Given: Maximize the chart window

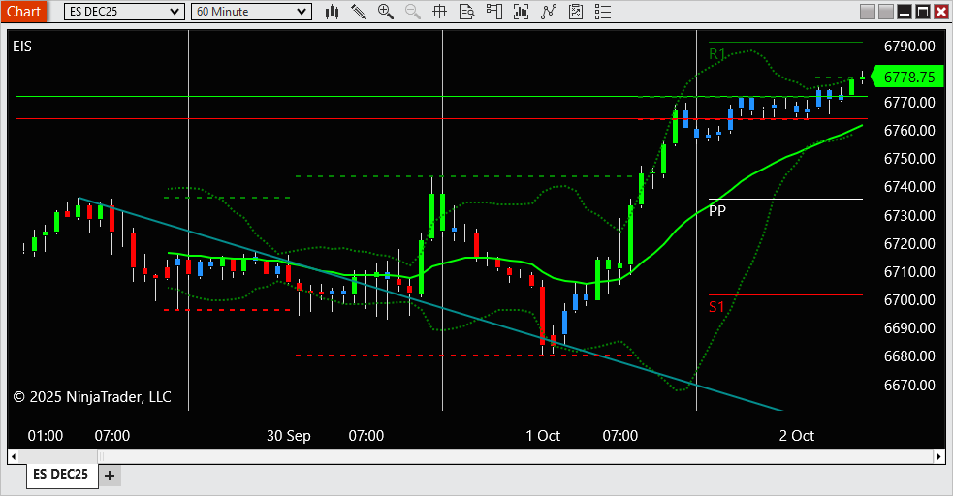Looking at the screenshot, I should click(x=923, y=12).
